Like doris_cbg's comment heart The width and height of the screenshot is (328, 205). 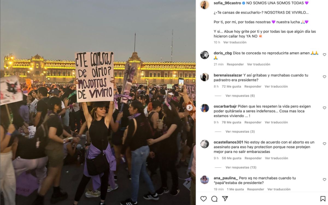pyautogui.click(x=324, y=55)
